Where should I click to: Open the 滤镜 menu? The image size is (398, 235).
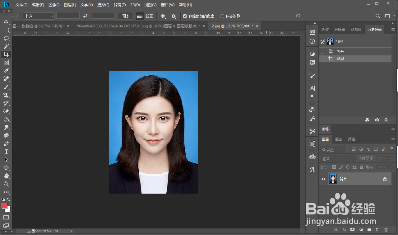[x=120, y=5]
